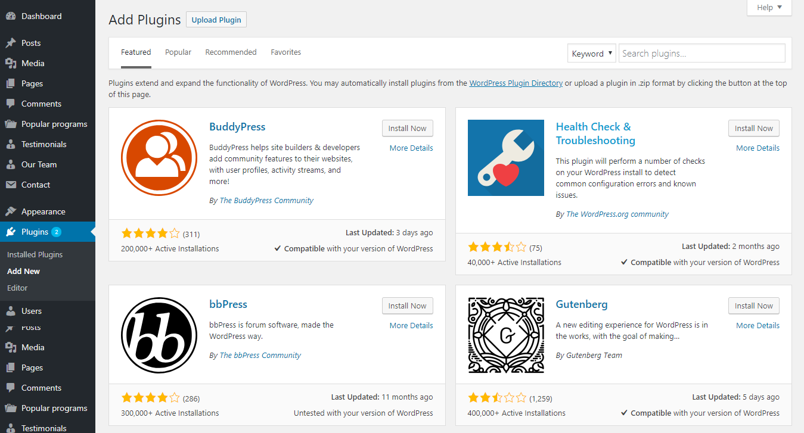804x433 pixels.
Task: Click the Contact envelope icon
Action: coord(11,185)
